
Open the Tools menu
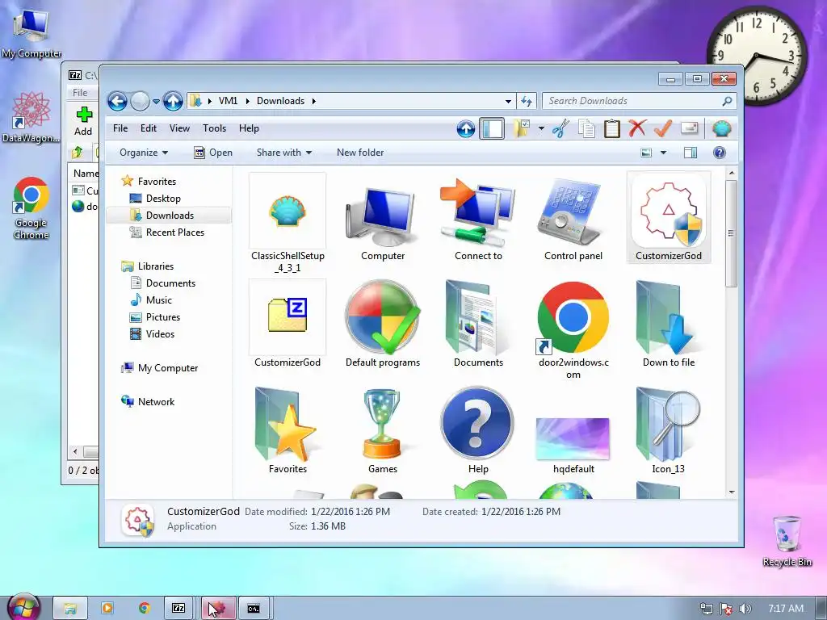pos(214,128)
